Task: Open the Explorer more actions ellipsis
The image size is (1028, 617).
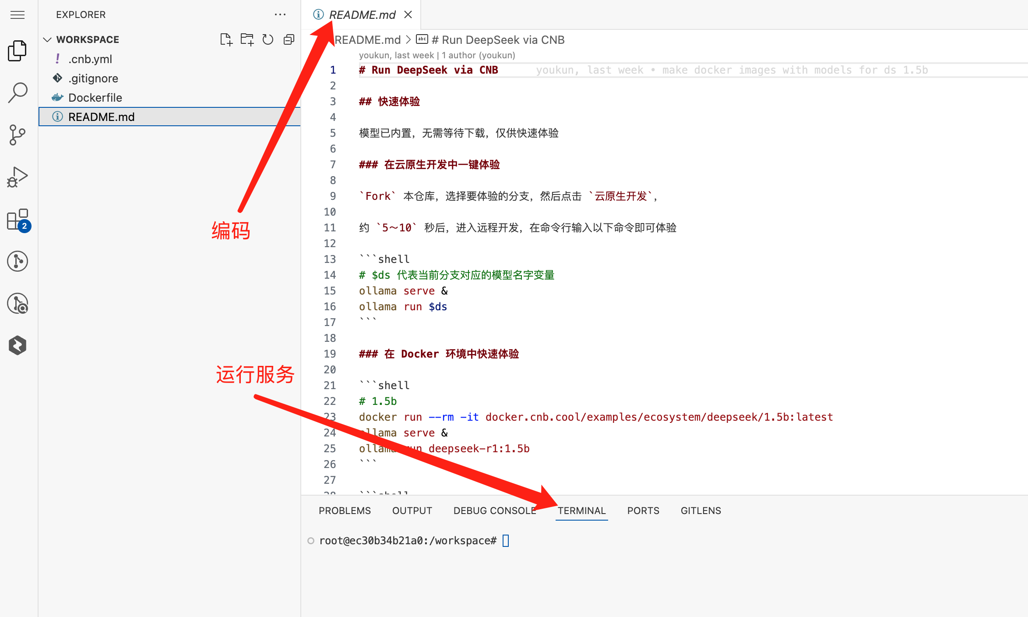Action: tap(280, 15)
